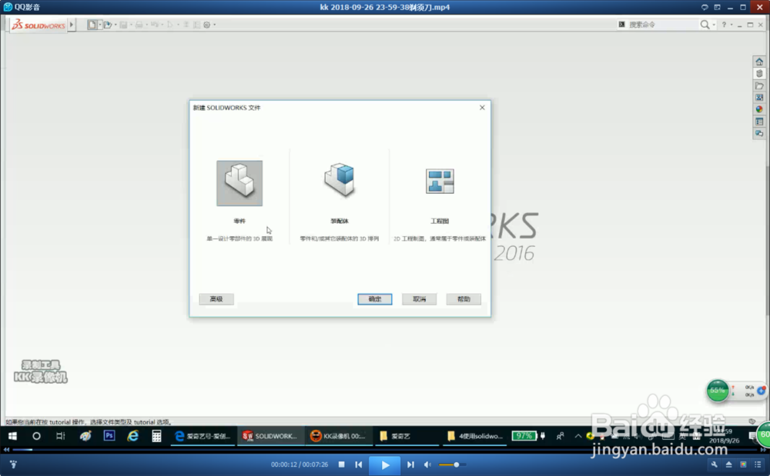Switch to SOLIDWORK... taskbar window
Viewport: 770px width, 476px height.
(270, 436)
